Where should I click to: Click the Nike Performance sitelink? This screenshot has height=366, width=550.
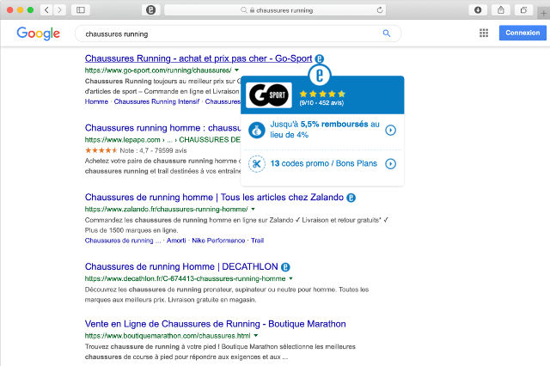[x=218, y=241]
